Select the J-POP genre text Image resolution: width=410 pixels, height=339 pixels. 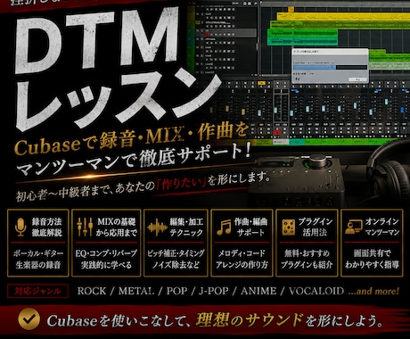pyautogui.click(x=214, y=291)
